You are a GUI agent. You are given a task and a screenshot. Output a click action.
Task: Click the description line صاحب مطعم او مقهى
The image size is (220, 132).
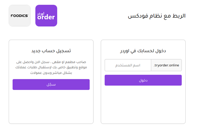click(51, 62)
